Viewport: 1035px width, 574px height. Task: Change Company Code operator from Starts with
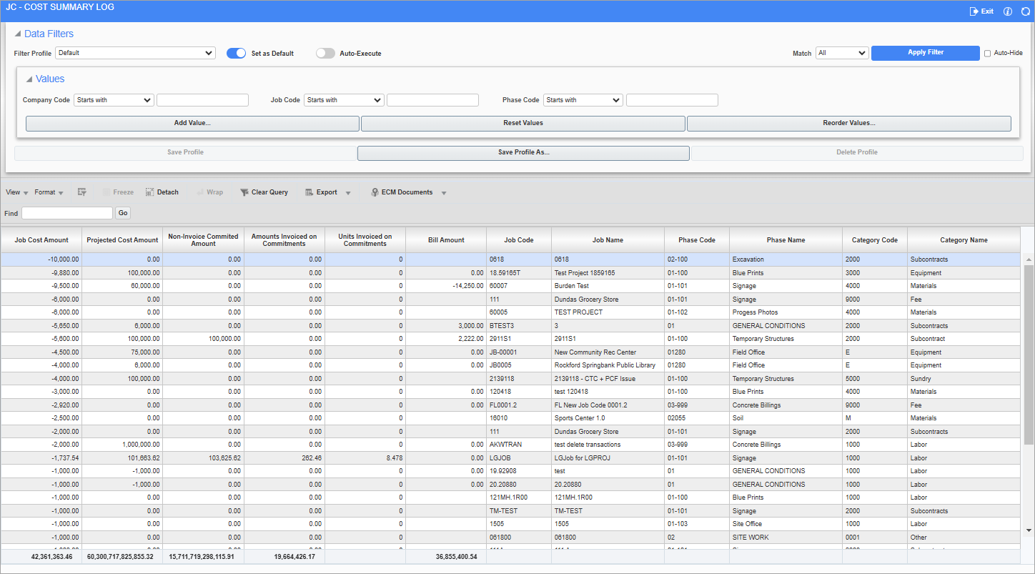113,100
